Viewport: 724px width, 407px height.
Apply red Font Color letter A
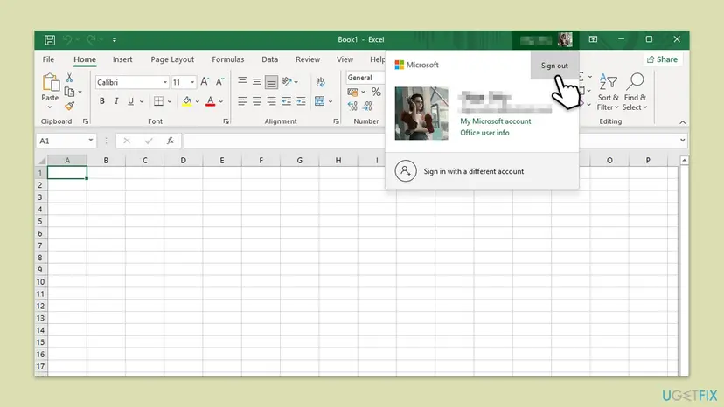pos(211,101)
